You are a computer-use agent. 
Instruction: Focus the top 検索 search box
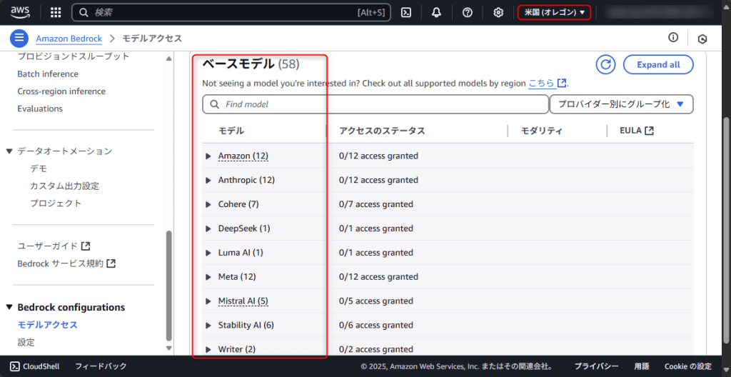point(231,13)
